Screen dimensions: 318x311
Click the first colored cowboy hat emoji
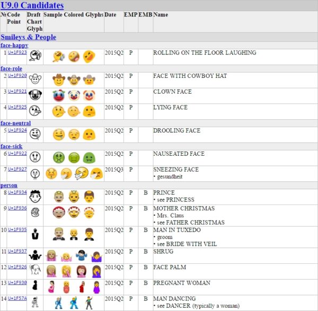coord(59,79)
